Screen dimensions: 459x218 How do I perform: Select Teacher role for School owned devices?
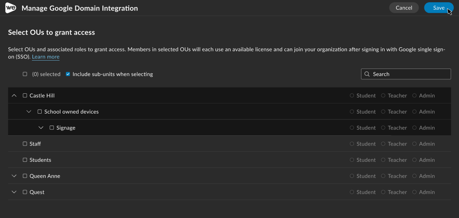click(x=383, y=111)
